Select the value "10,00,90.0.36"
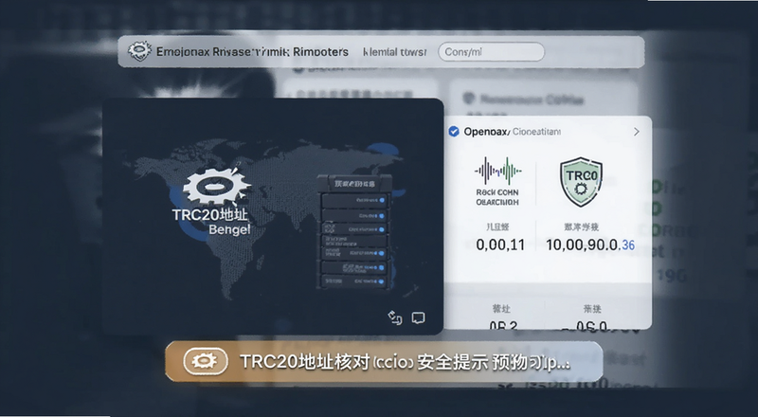The width and height of the screenshot is (758, 417). [590, 245]
